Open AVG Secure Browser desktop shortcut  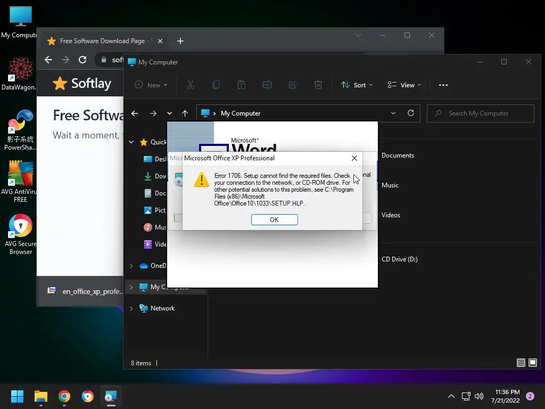[21, 234]
